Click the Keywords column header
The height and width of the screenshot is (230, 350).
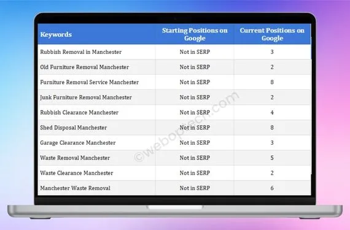click(56, 34)
